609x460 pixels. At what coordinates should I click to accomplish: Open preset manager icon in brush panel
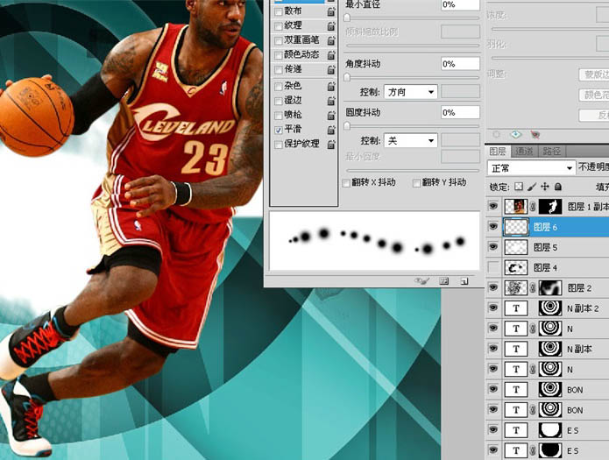pos(444,281)
